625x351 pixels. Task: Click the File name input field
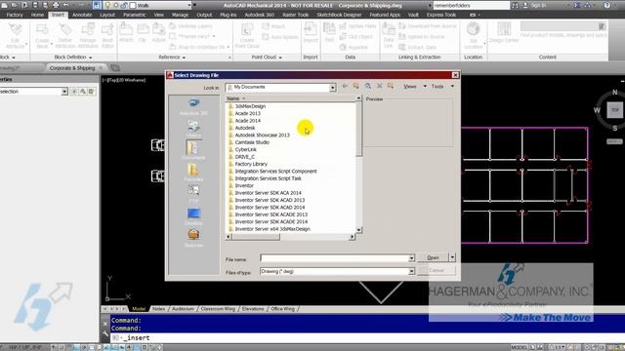[x=334, y=258]
